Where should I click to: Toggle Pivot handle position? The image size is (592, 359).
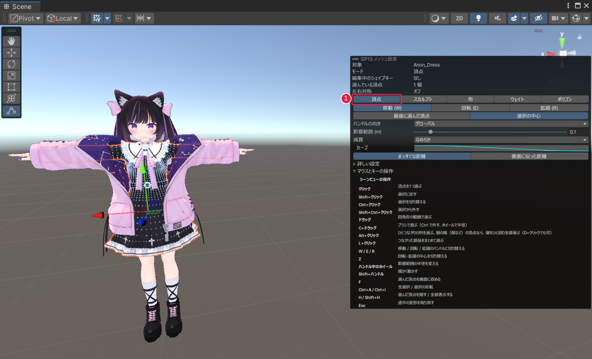(25, 18)
